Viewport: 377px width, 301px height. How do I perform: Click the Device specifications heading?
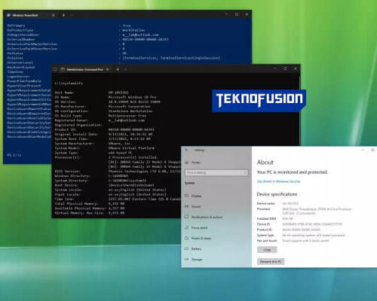(x=277, y=194)
